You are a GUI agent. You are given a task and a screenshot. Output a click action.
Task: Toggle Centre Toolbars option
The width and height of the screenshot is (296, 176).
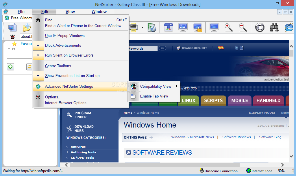pos(81,66)
